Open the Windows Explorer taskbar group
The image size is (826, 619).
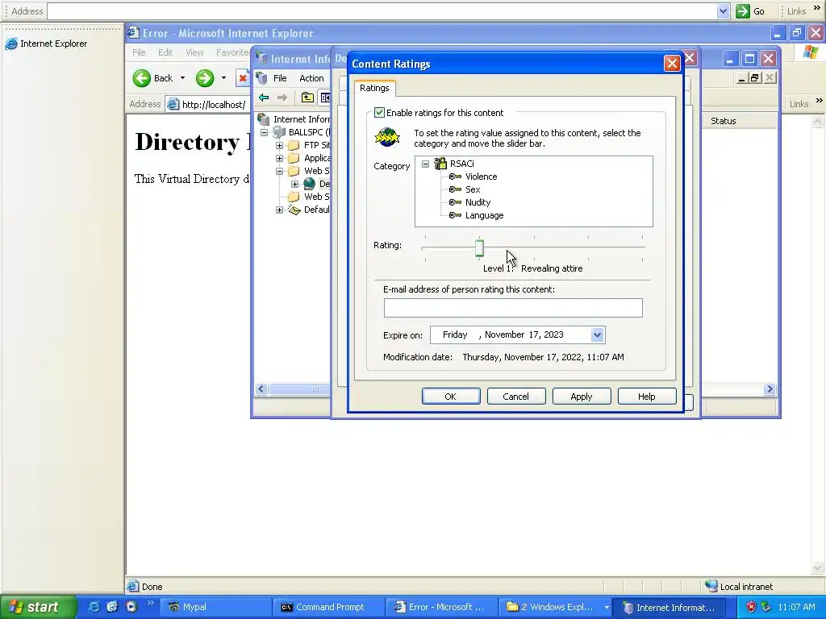pos(555,607)
